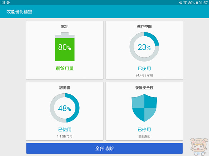The height and width of the screenshot is (156, 209).
Task: Tap the device security shield icon
Action: point(144,108)
